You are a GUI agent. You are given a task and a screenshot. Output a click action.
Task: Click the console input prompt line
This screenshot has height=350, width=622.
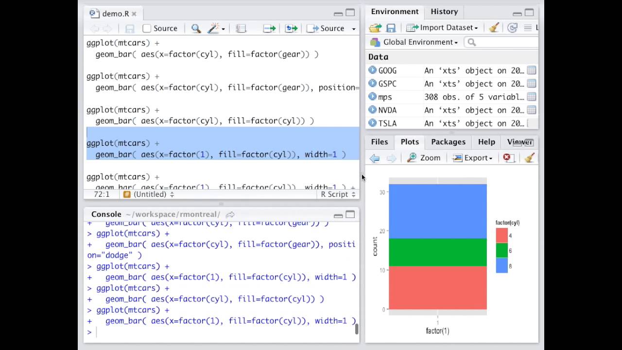point(222,332)
